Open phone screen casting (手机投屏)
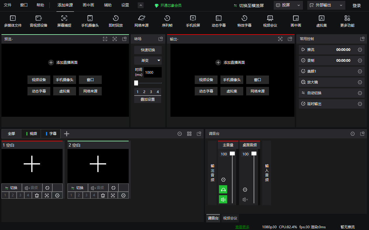This screenshot has width=369, height=230. click(x=193, y=21)
